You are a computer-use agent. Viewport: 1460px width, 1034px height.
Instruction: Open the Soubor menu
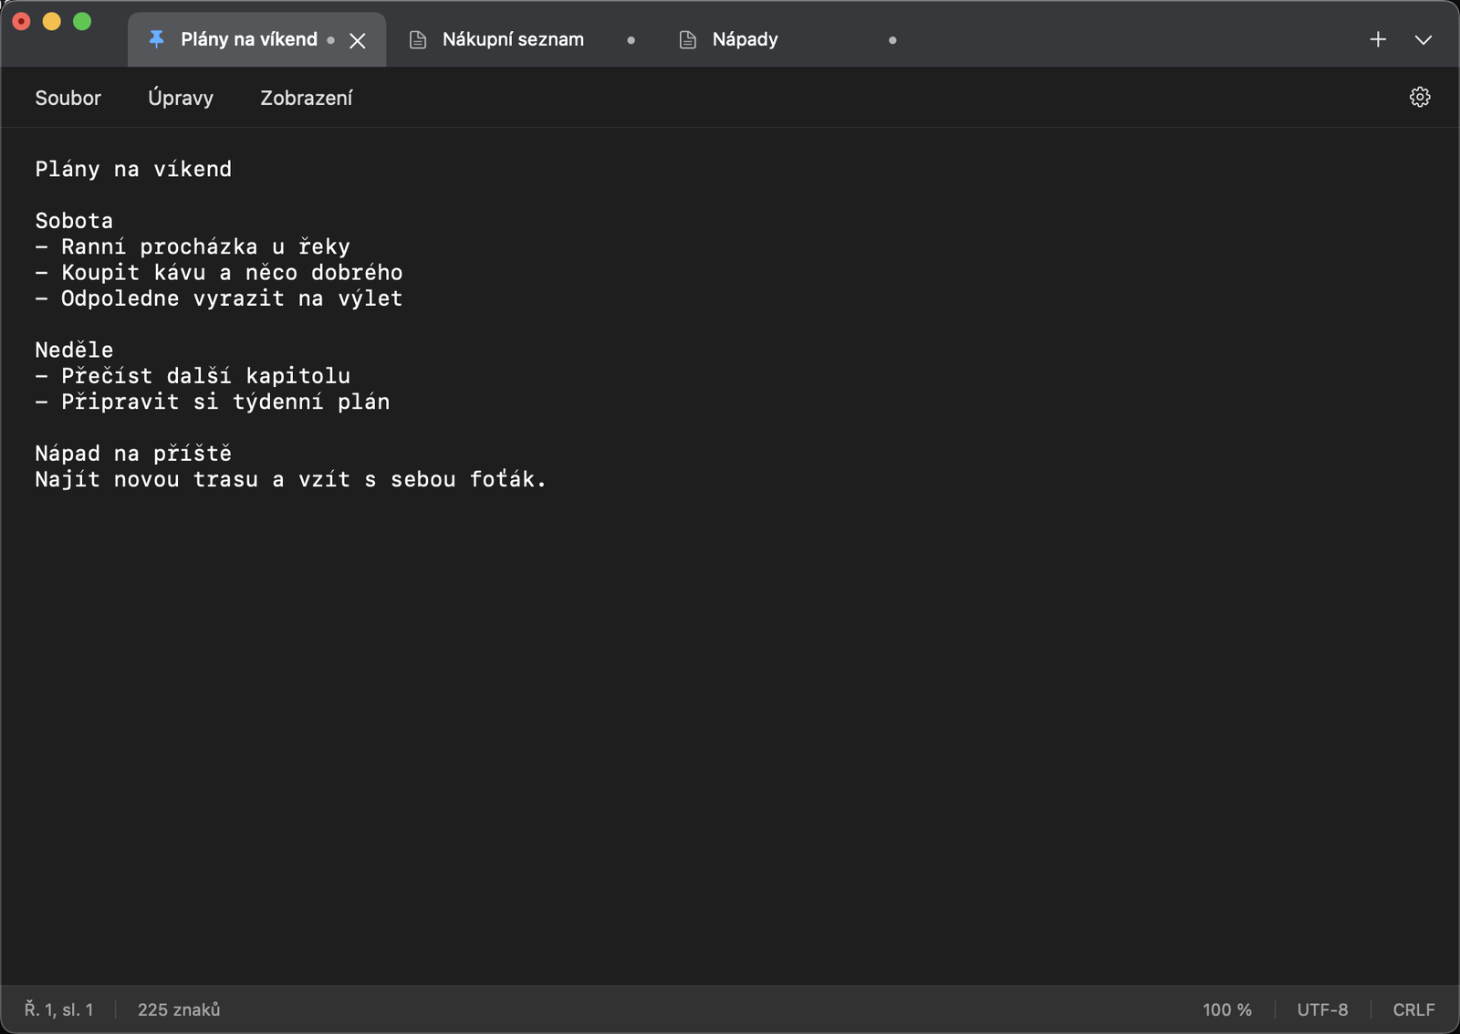click(68, 98)
